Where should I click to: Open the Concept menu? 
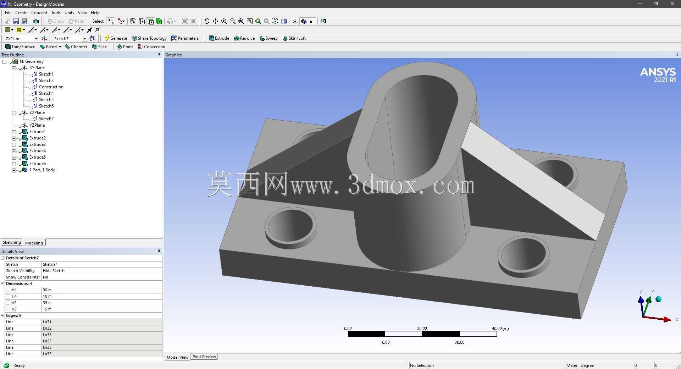pyautogui.click(x=39, y=13)
